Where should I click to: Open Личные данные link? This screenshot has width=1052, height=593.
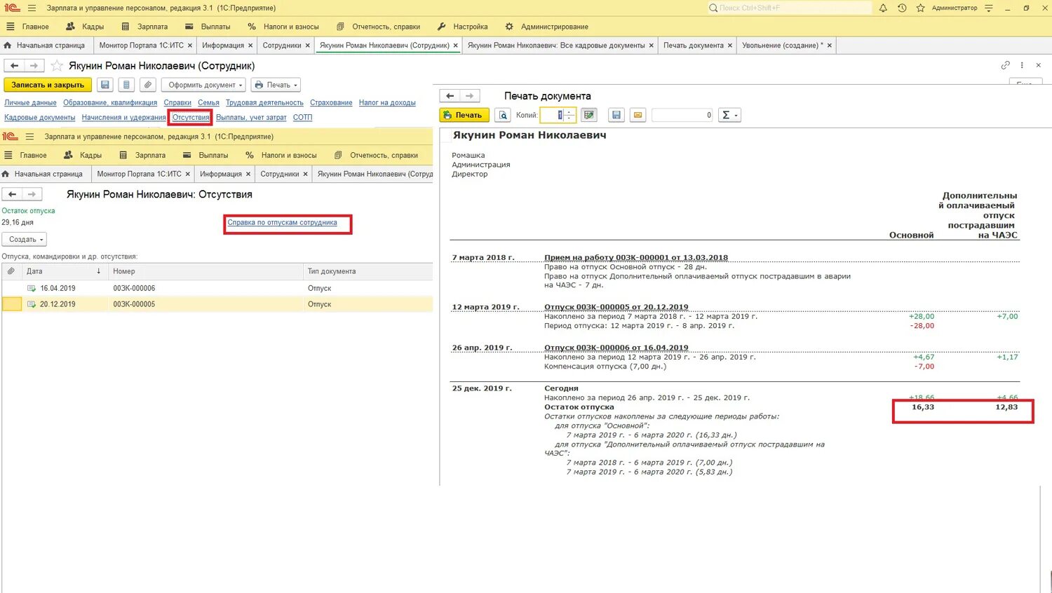(30, 102)
